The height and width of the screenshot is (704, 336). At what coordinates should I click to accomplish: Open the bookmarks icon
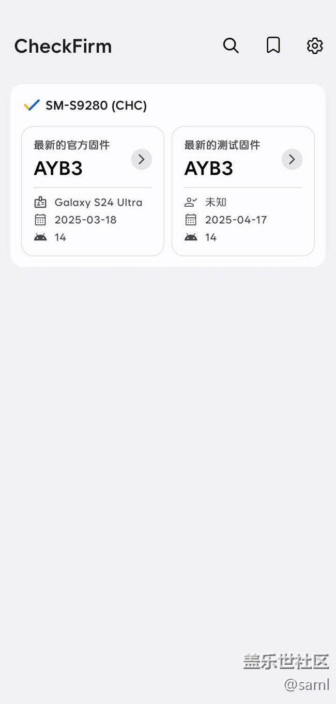coord(273,46)
